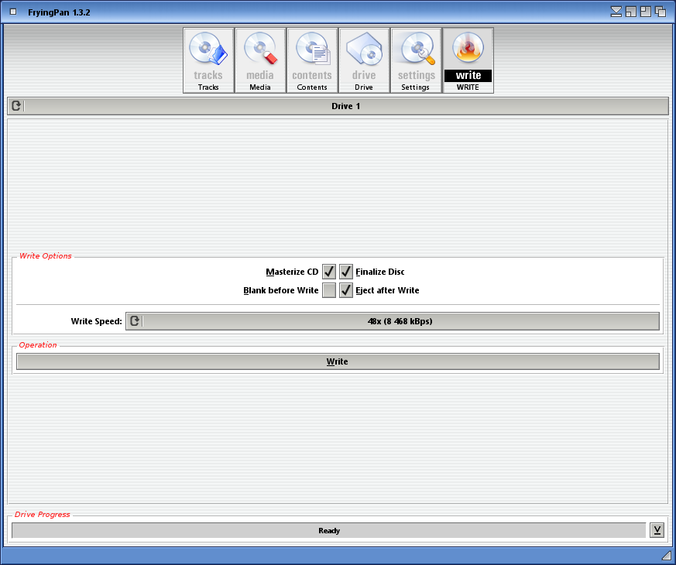Click the cycle icon beside Write Speed
Screen dimensions: 676x565
pos(135,321)
